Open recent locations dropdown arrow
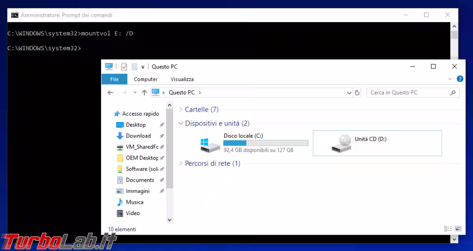This screenshot has height=251, width=473. (x=135, y=93)
